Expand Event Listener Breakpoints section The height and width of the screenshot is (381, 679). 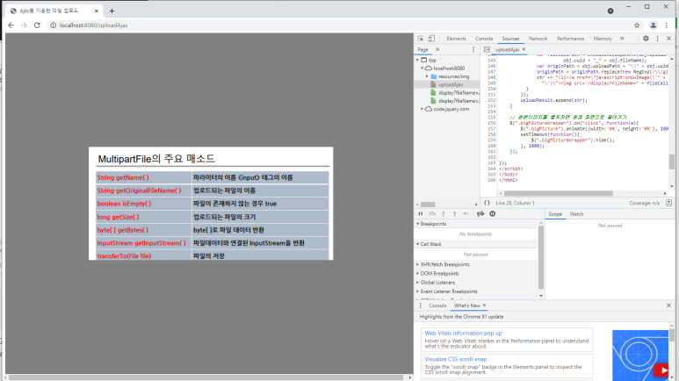[x=447, y=291]
